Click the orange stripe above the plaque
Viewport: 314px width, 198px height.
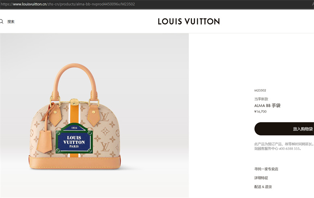pyautogui.click(x=74, y=115)
